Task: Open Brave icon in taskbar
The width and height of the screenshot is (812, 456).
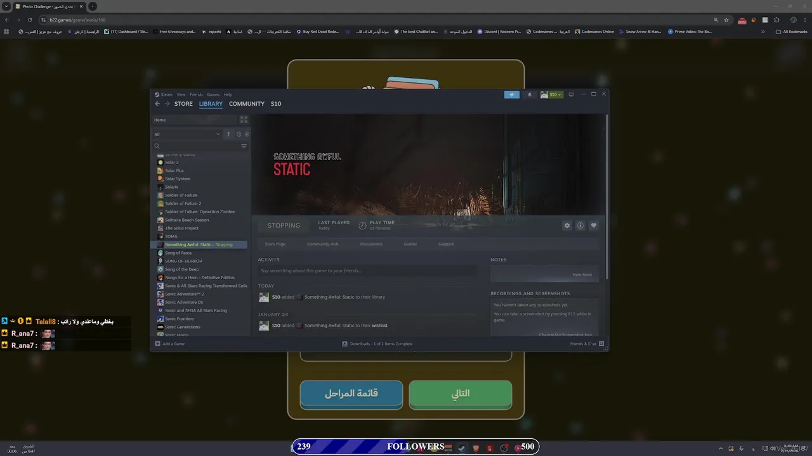Action: click(x=476, y=448)
